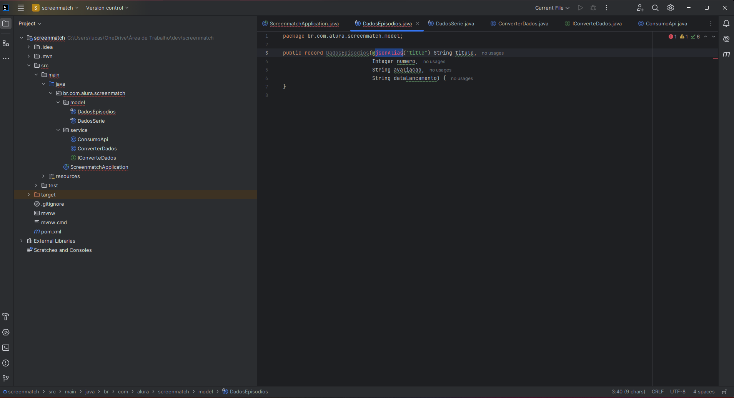Switch to IConverteDados.java tab

click(593, 23)
